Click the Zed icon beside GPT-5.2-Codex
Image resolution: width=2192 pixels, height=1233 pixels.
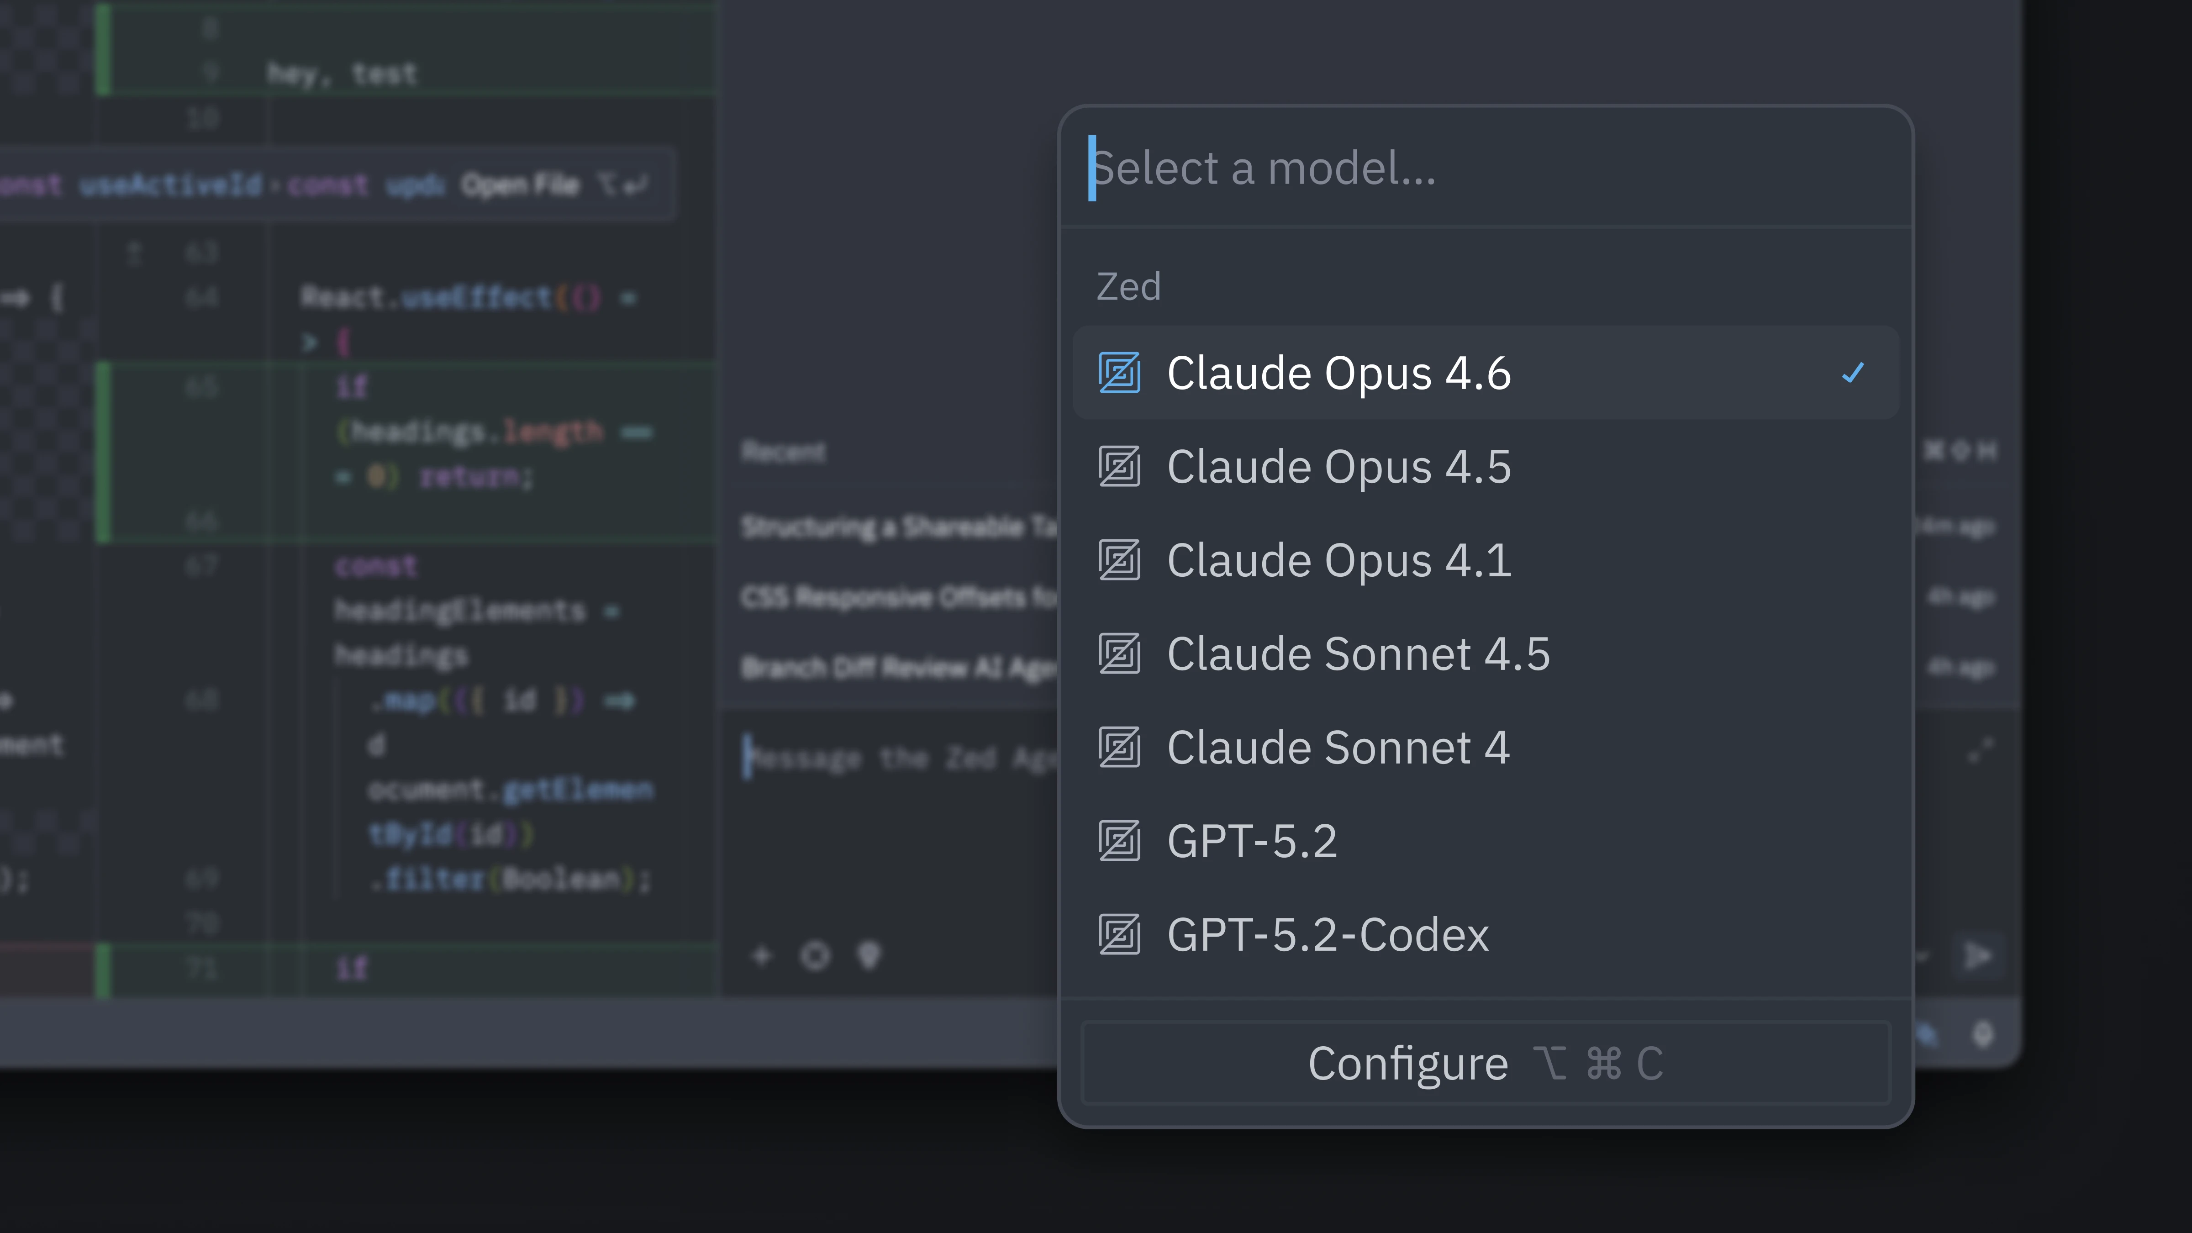[1119, 934]
